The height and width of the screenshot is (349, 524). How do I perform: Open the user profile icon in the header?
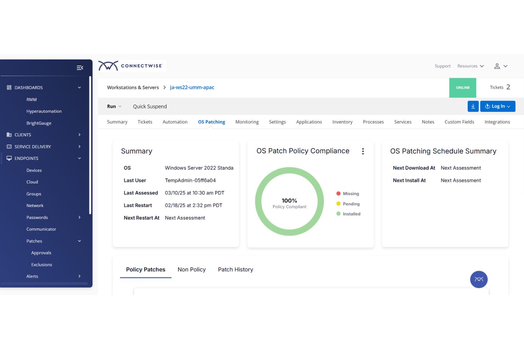pos(497,66)
